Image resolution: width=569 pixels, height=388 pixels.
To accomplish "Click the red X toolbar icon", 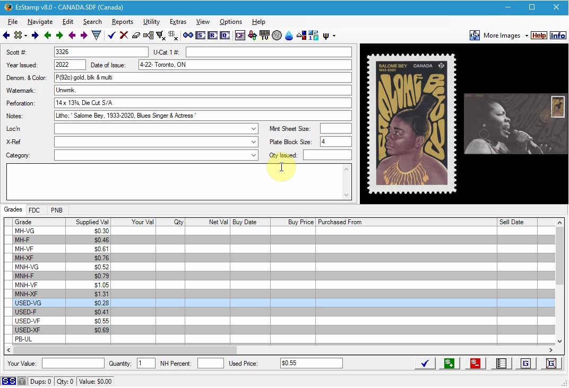I will click(x=124, y=36).
